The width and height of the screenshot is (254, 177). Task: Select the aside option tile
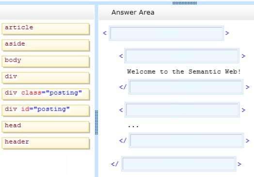click(x=46, y=46)
